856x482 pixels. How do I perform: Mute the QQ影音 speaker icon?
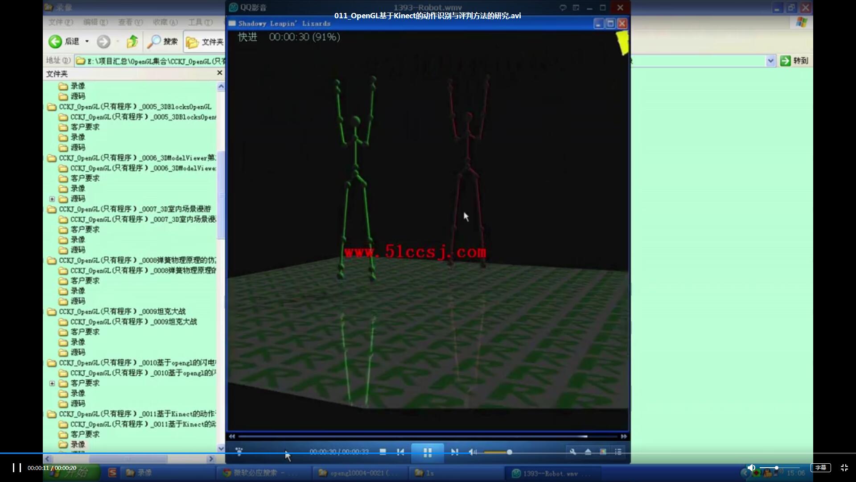(473, 452)
